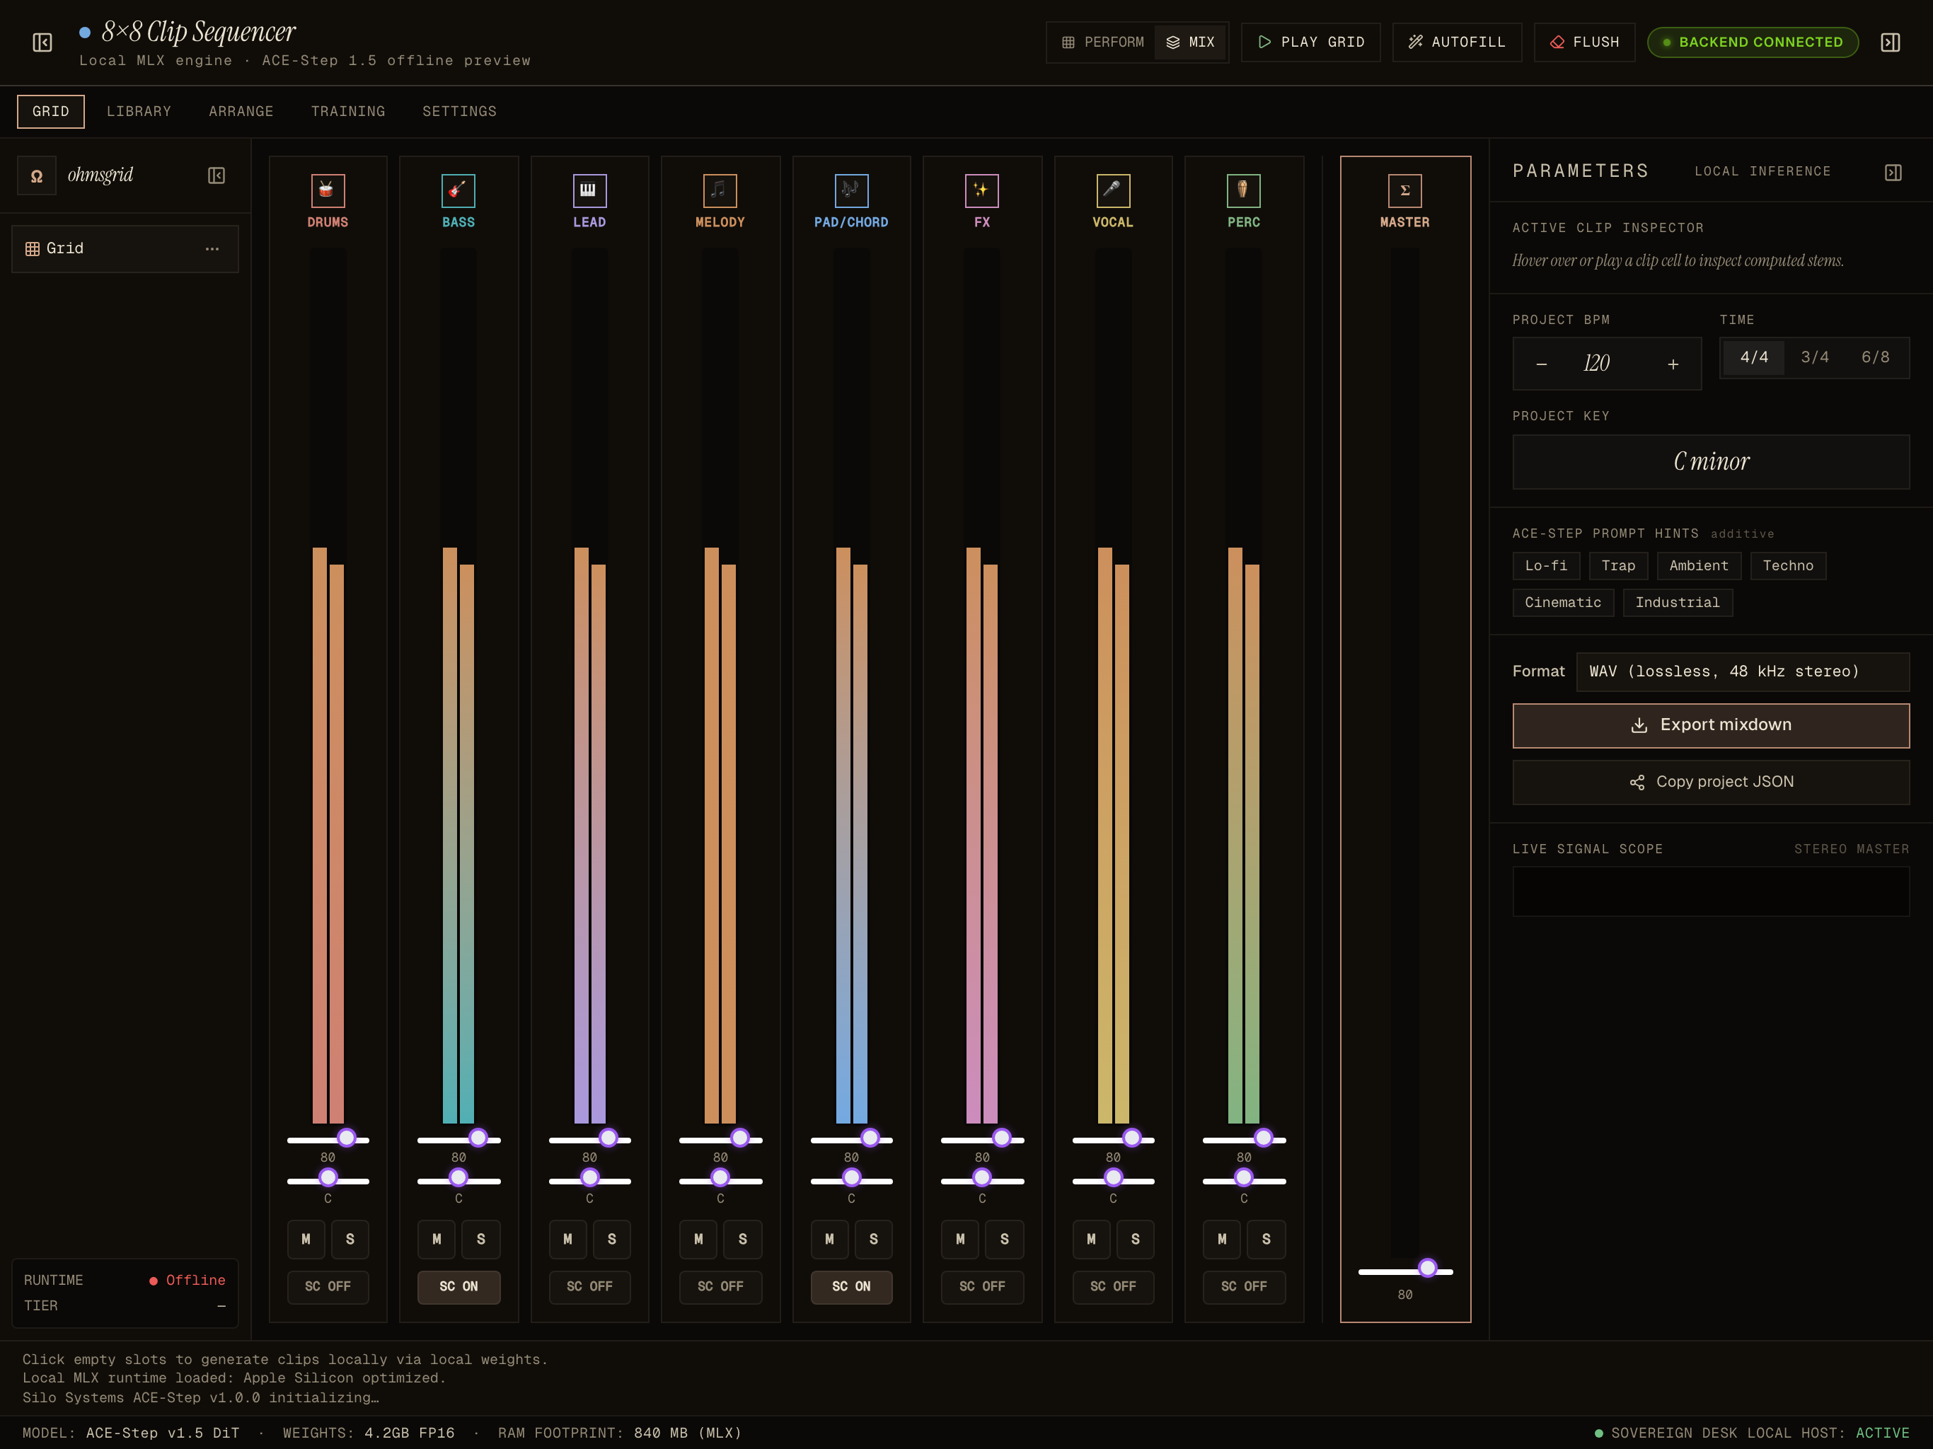This screenshot has width=1933, height=1449.
Task: Click the FX sparkles channel icon
Action: [981, 190]
